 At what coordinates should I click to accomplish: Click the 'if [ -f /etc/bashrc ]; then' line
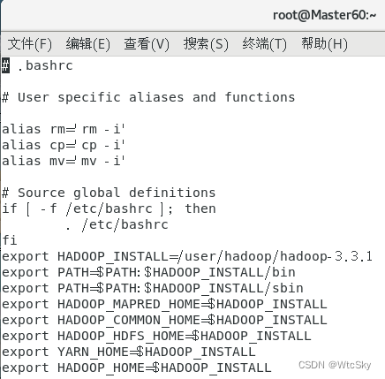pos(109,208)
